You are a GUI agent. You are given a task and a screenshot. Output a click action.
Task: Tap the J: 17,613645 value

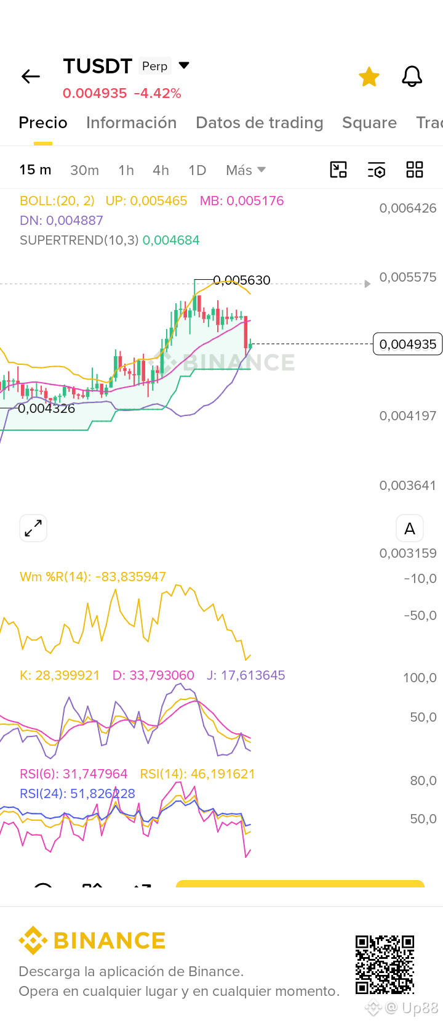(x=246, y=675)
